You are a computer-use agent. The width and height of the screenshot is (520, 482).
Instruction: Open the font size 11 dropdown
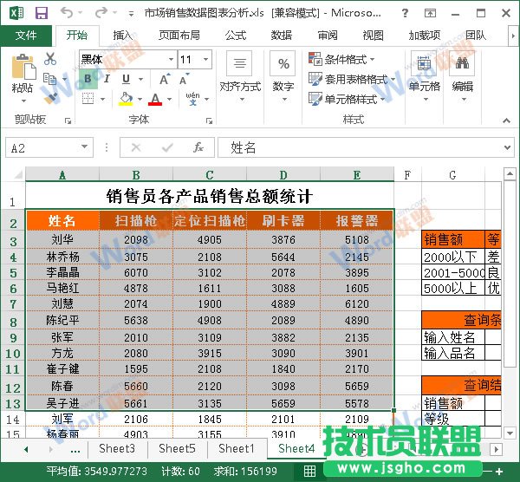(206, 59)
